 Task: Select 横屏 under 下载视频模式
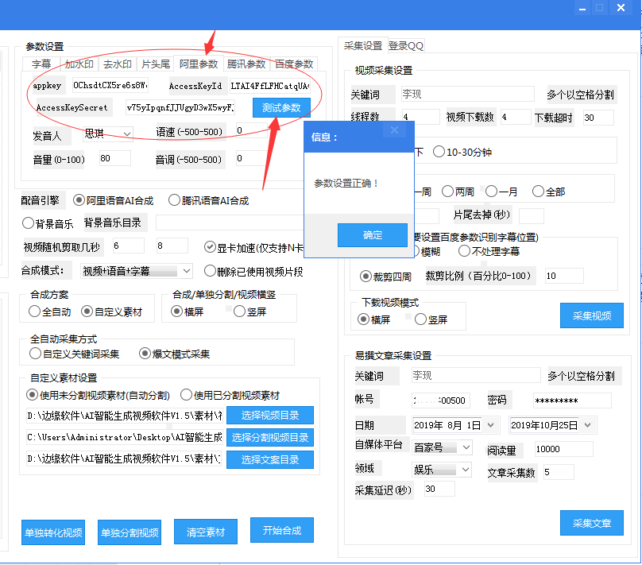pos(373,319)
